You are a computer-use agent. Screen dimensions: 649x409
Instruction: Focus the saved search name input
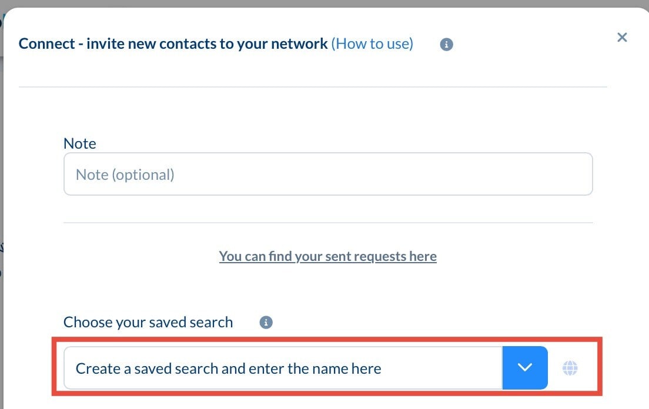click(x=282, y=368)
